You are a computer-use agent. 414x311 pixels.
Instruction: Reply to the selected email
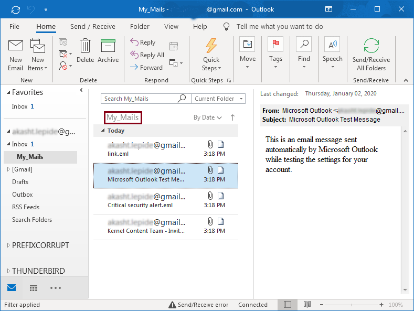(x=143, y=42)
